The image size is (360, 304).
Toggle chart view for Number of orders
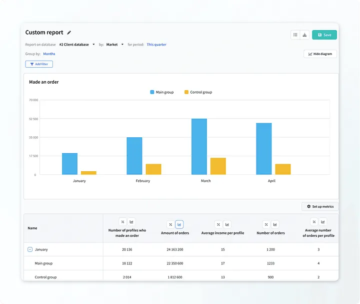(x=275, y=224)
